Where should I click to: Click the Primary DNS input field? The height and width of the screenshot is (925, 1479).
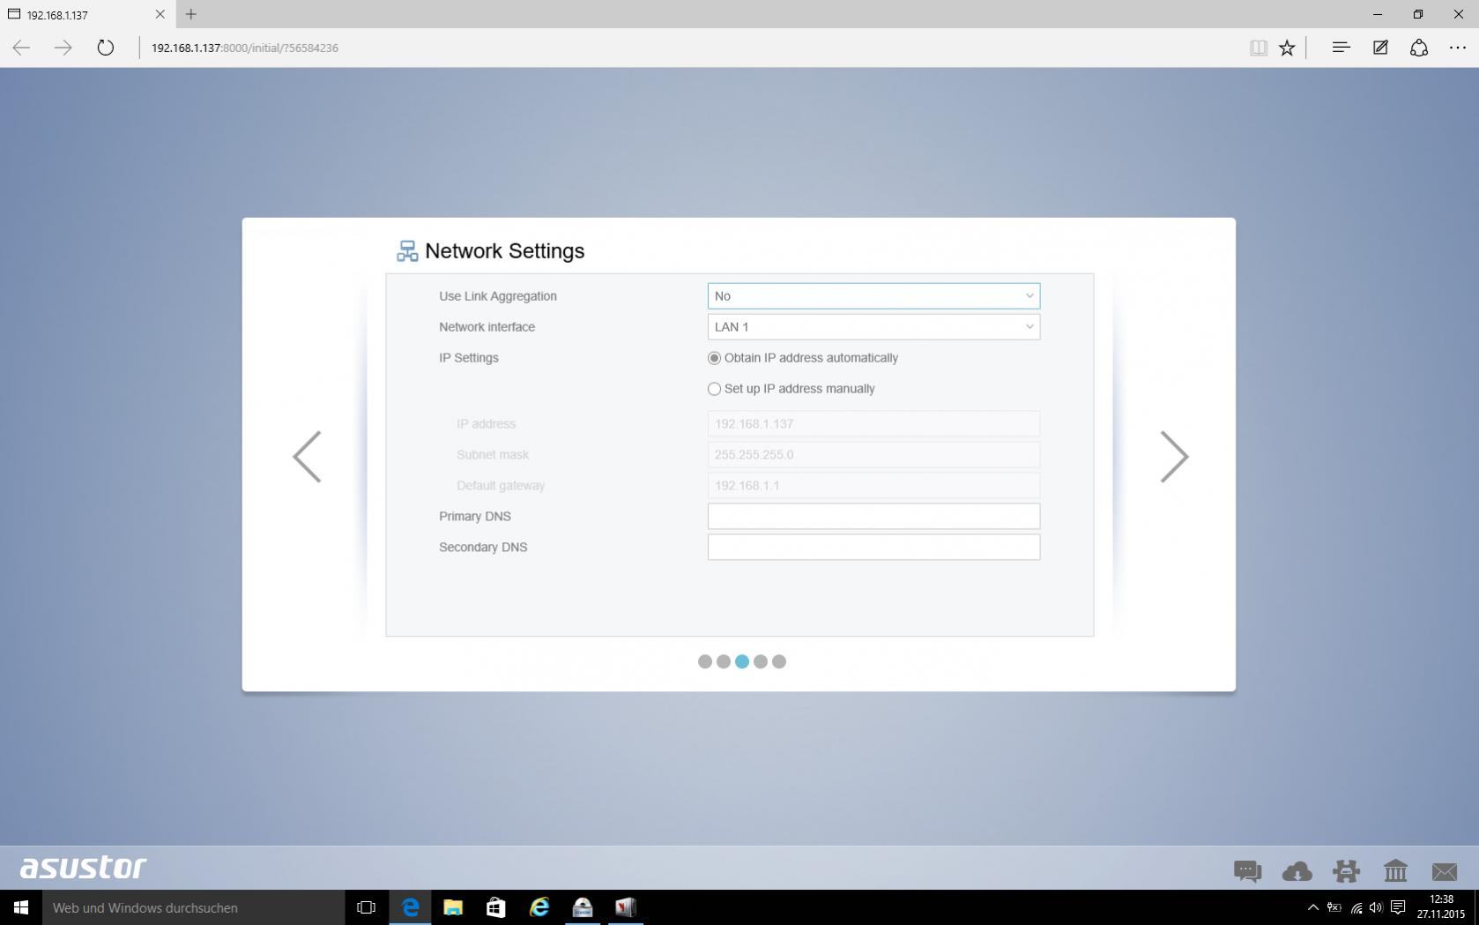[873, 517]
